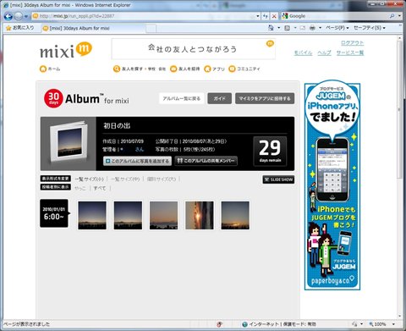The height and width of the screenshot is (331, 406).
Task: Click the 30days Album red logo
Action: coord(53,98)
